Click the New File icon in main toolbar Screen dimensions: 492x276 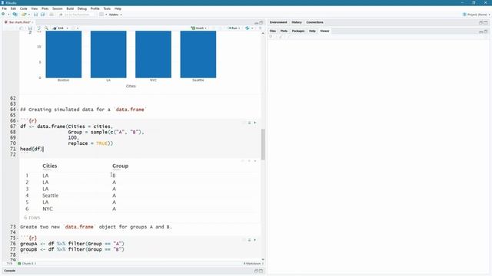(3, 15)
